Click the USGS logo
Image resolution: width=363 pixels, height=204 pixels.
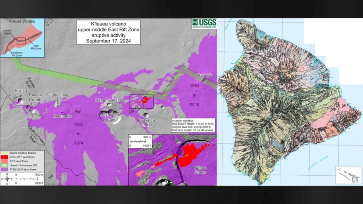(204, 23)
